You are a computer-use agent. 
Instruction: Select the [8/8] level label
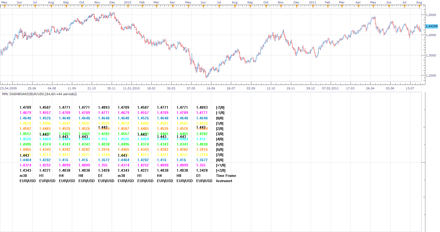(220, 160)
